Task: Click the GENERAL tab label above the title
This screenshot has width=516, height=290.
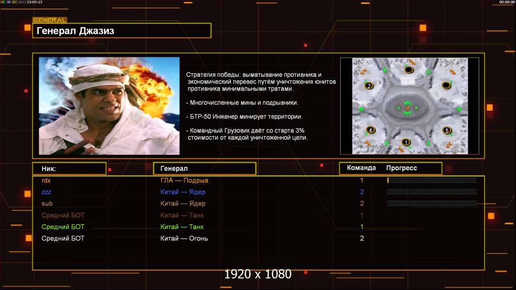Action: pyautogui.click(x=49, y=20)
